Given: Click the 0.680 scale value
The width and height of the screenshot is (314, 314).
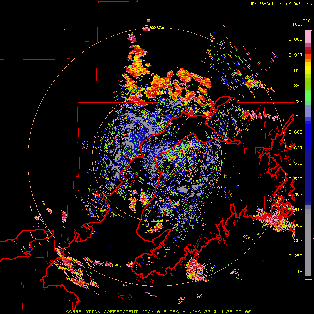Looking at the screenshot, I should (296, 132).
